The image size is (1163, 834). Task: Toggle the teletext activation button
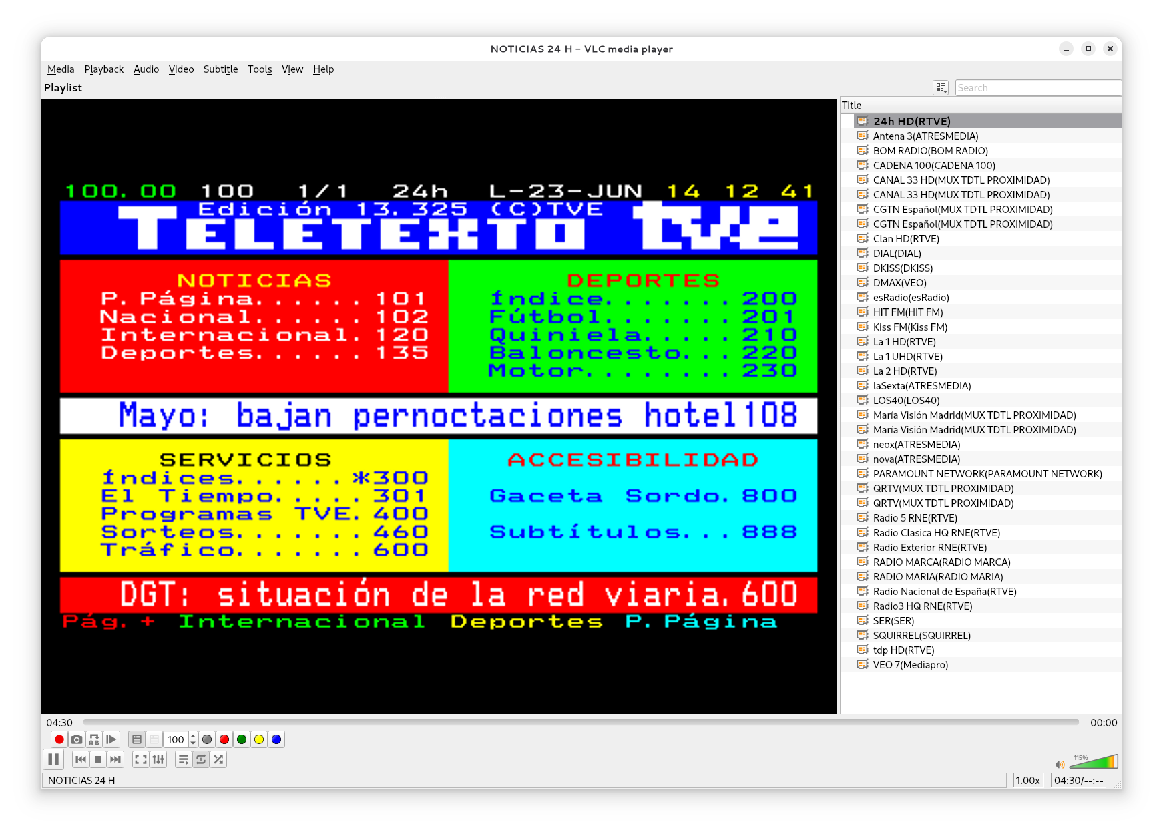pyautogui.click(x=137, y=739)
